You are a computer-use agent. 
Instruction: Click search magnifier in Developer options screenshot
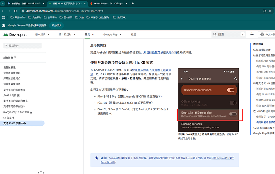(236, 79)
